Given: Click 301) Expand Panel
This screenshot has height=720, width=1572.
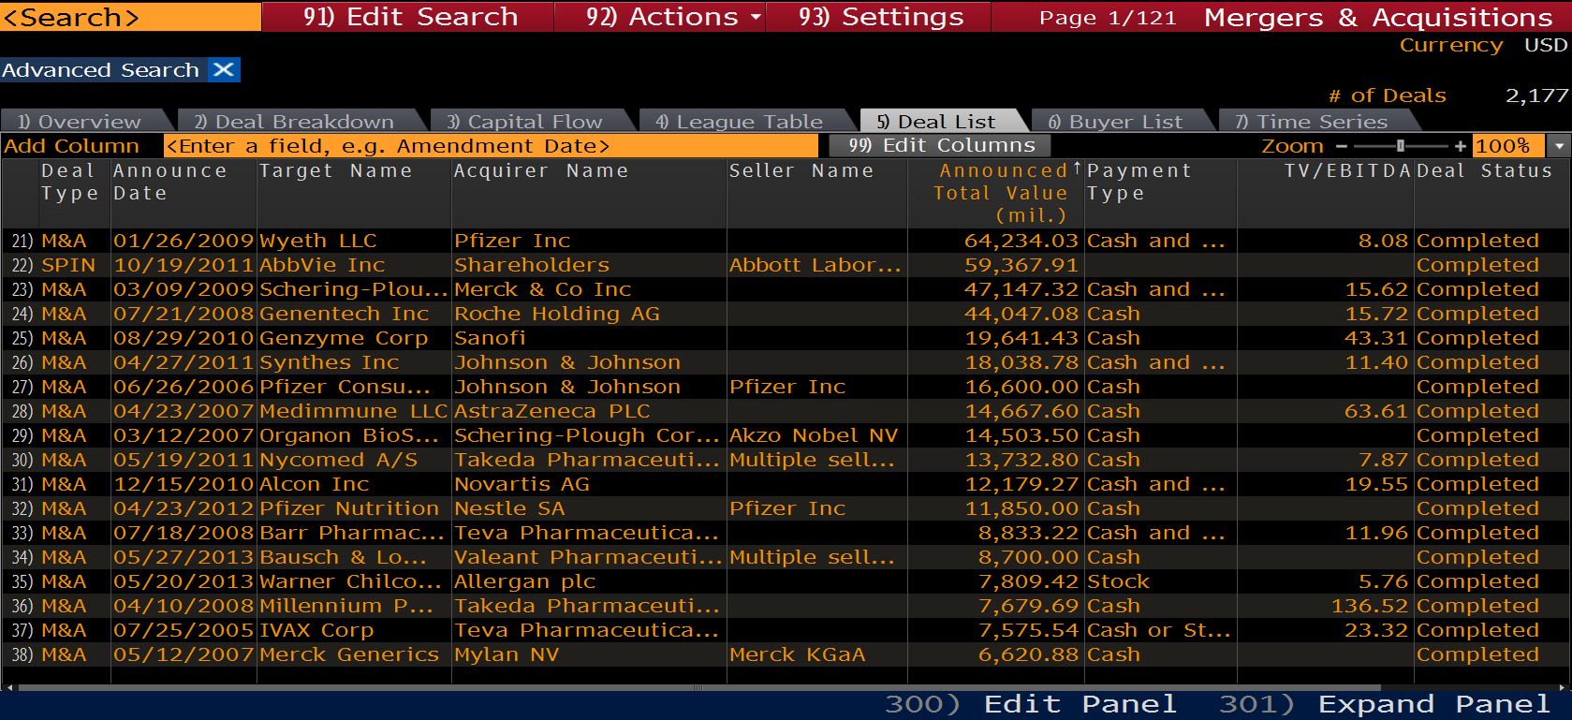Looking at the screenshot, I should pos(1384,704).
